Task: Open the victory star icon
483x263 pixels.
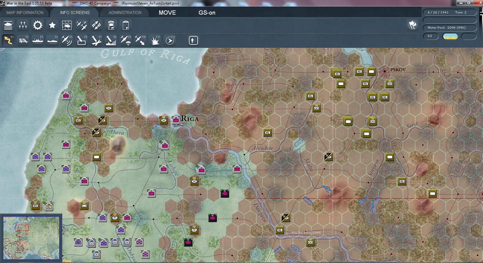Action: point(52,25)
